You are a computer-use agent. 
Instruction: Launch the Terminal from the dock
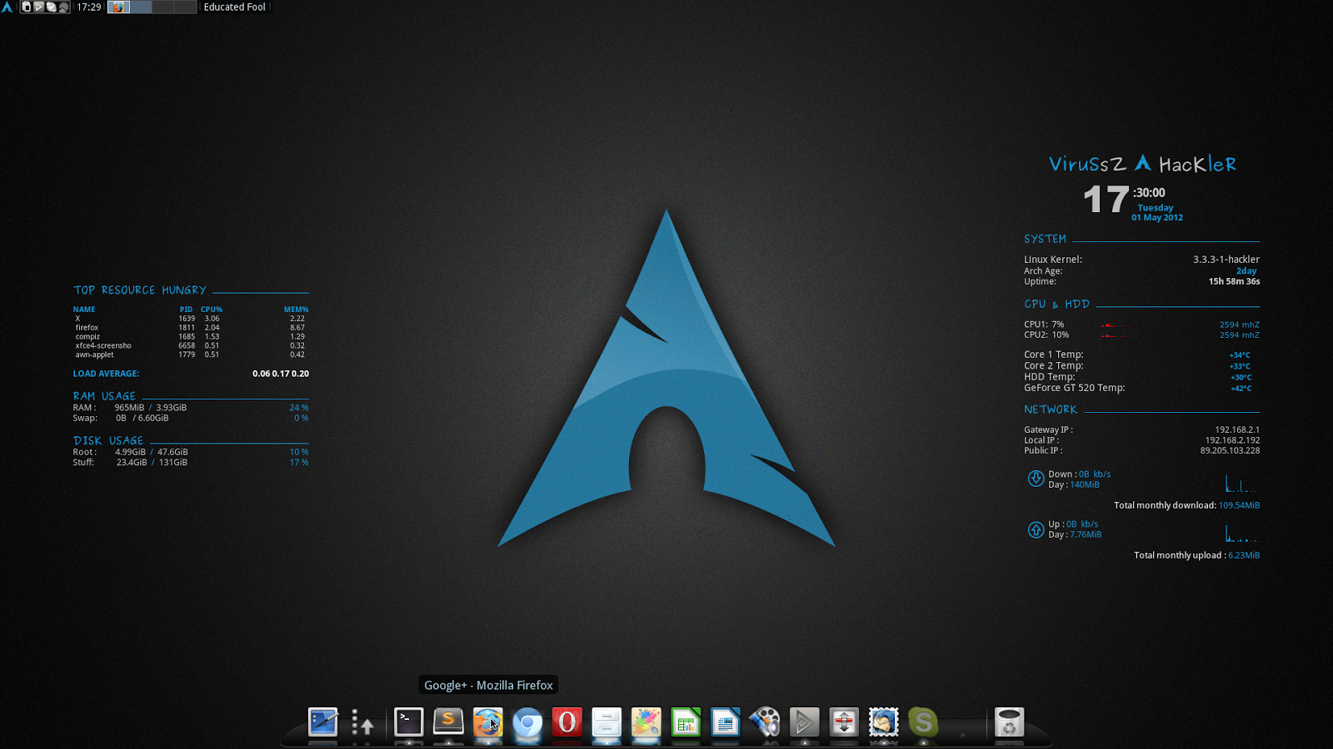pyautogui.click(x=408, y=722)
